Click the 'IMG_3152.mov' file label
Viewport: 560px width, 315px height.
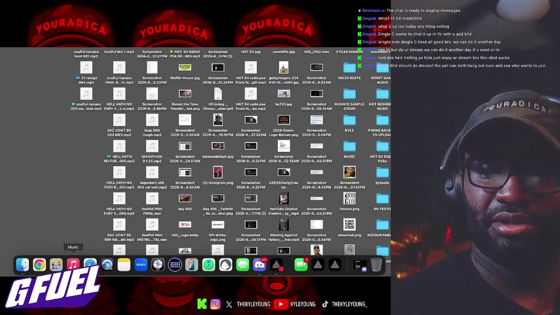[x=316, y=52]
